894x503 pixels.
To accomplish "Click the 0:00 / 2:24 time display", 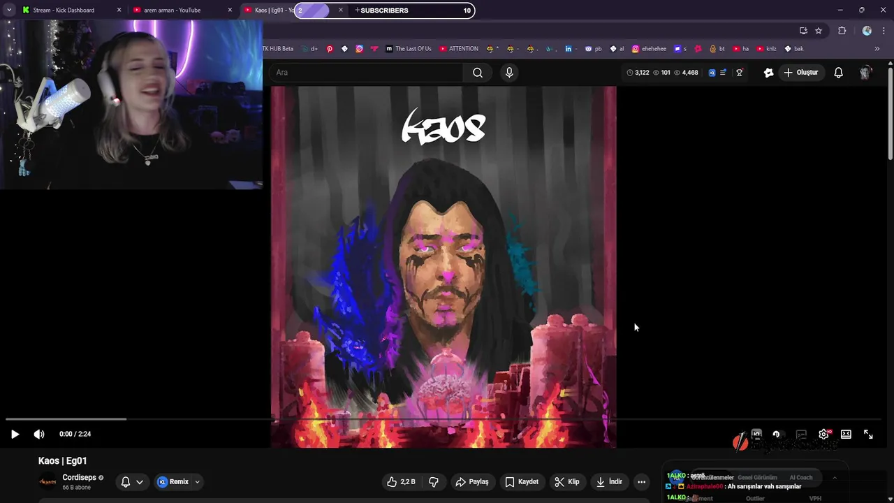I will (x=75, y=434).
